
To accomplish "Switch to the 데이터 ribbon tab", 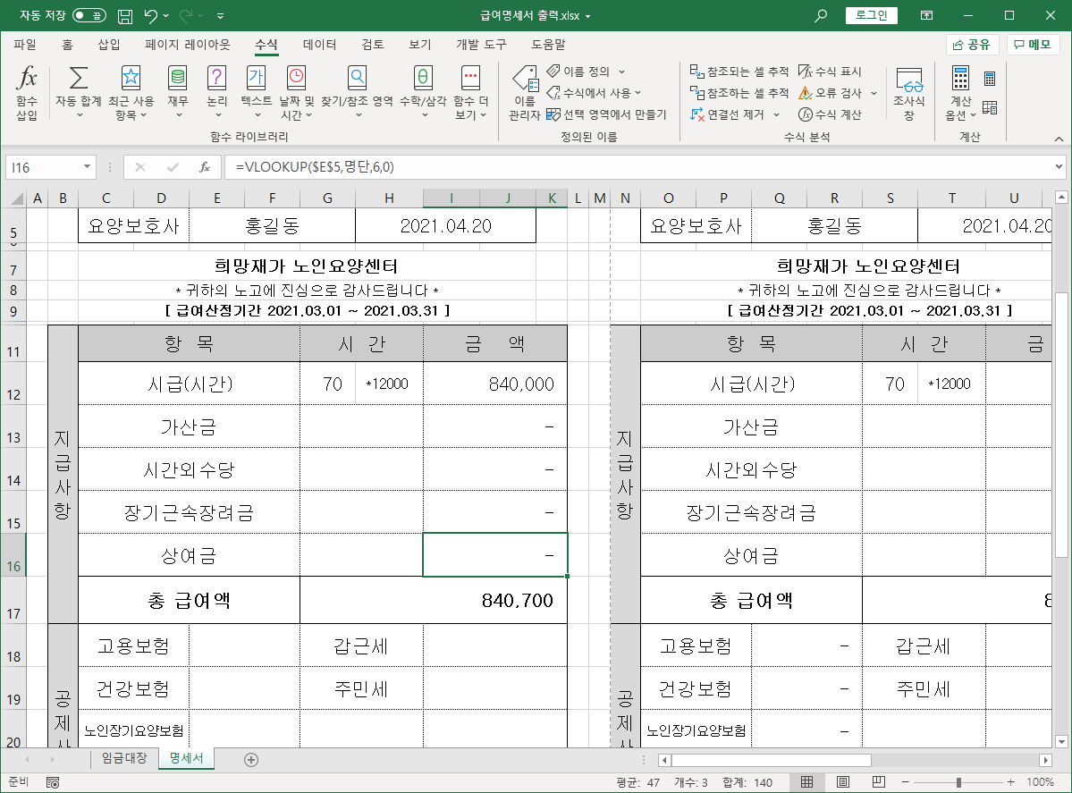I will [319, 45].
